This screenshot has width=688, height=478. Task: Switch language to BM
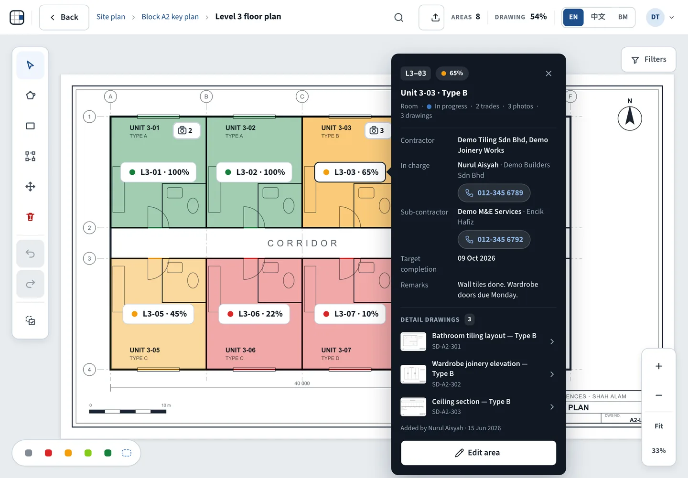[623, 17]
